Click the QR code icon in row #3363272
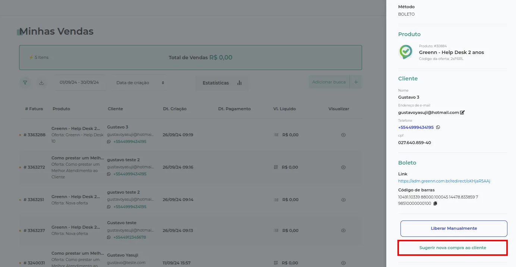Image resolution: width=516 pixels, height=267 pixels. pyautogui.click(x=276, y=167)
